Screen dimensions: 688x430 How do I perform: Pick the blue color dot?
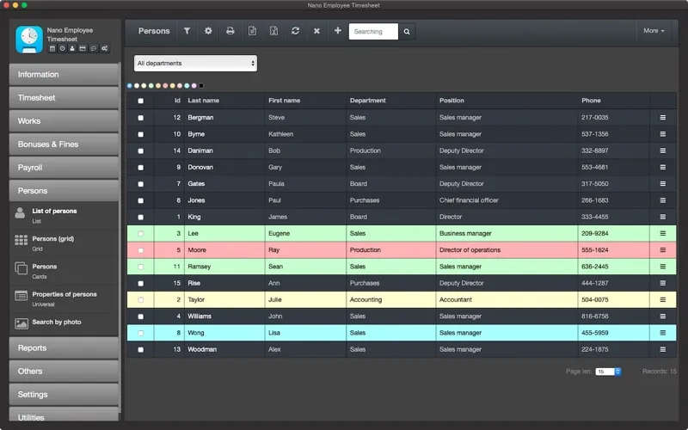(x=130, y=85)
